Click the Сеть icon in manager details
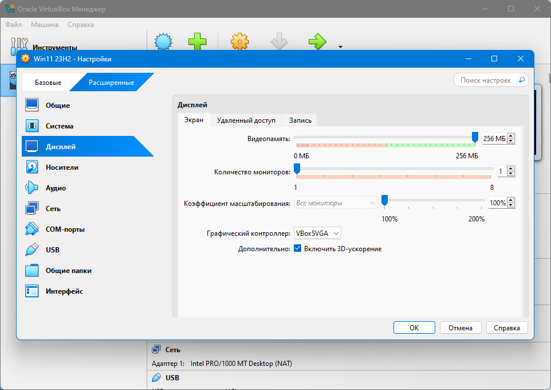This screenshot has width=551, height=390. tap(156, 349)
